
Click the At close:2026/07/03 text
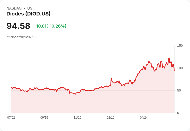21,37
